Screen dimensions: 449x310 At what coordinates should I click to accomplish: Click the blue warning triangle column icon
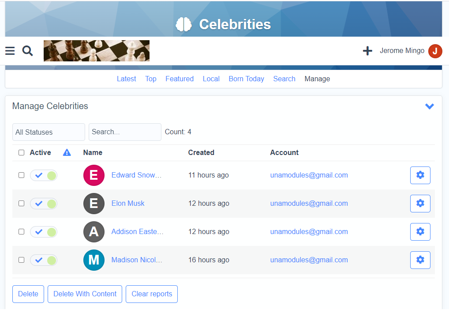[67, 153]
